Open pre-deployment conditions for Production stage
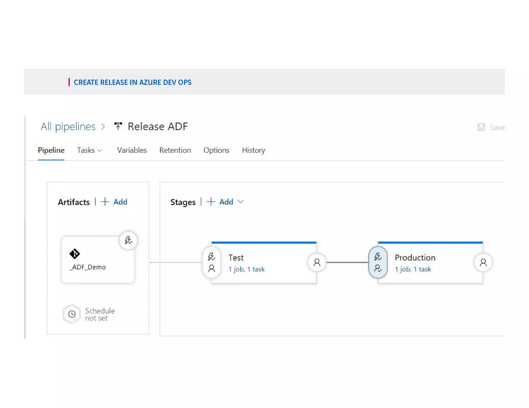The height and width of the screenshot is (408, 529). click(x=378, y=262)
